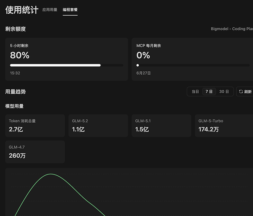Select the GLM-5.1 usage card
Screen dimensions: 253x216
[162, 126]
